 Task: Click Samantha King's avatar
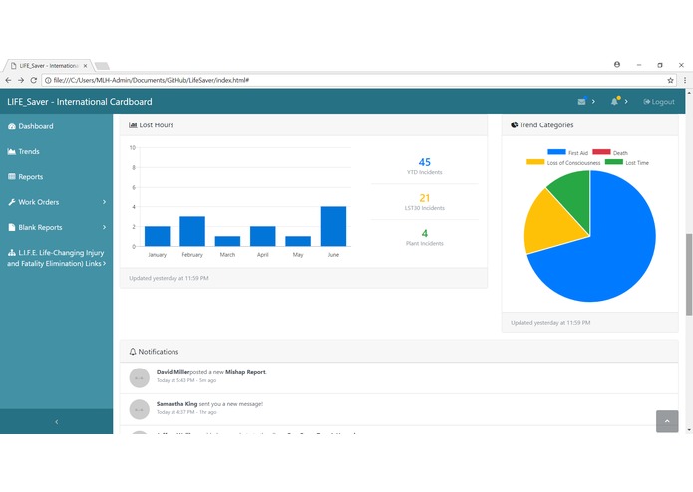click(x=140, y=409)
